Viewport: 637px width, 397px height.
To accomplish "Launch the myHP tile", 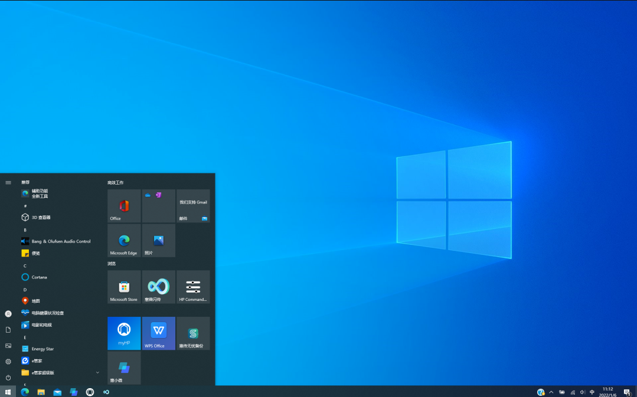I will coord(124,333).
